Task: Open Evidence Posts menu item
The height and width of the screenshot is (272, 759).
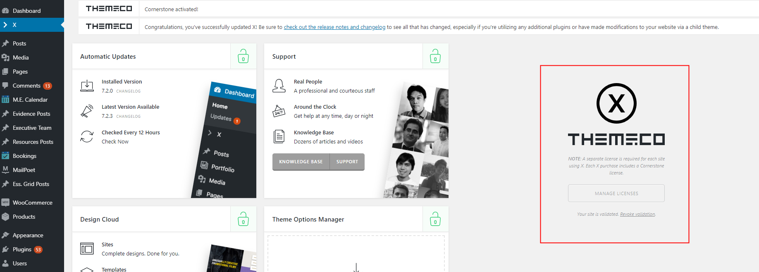Action: tap(32, 114)
